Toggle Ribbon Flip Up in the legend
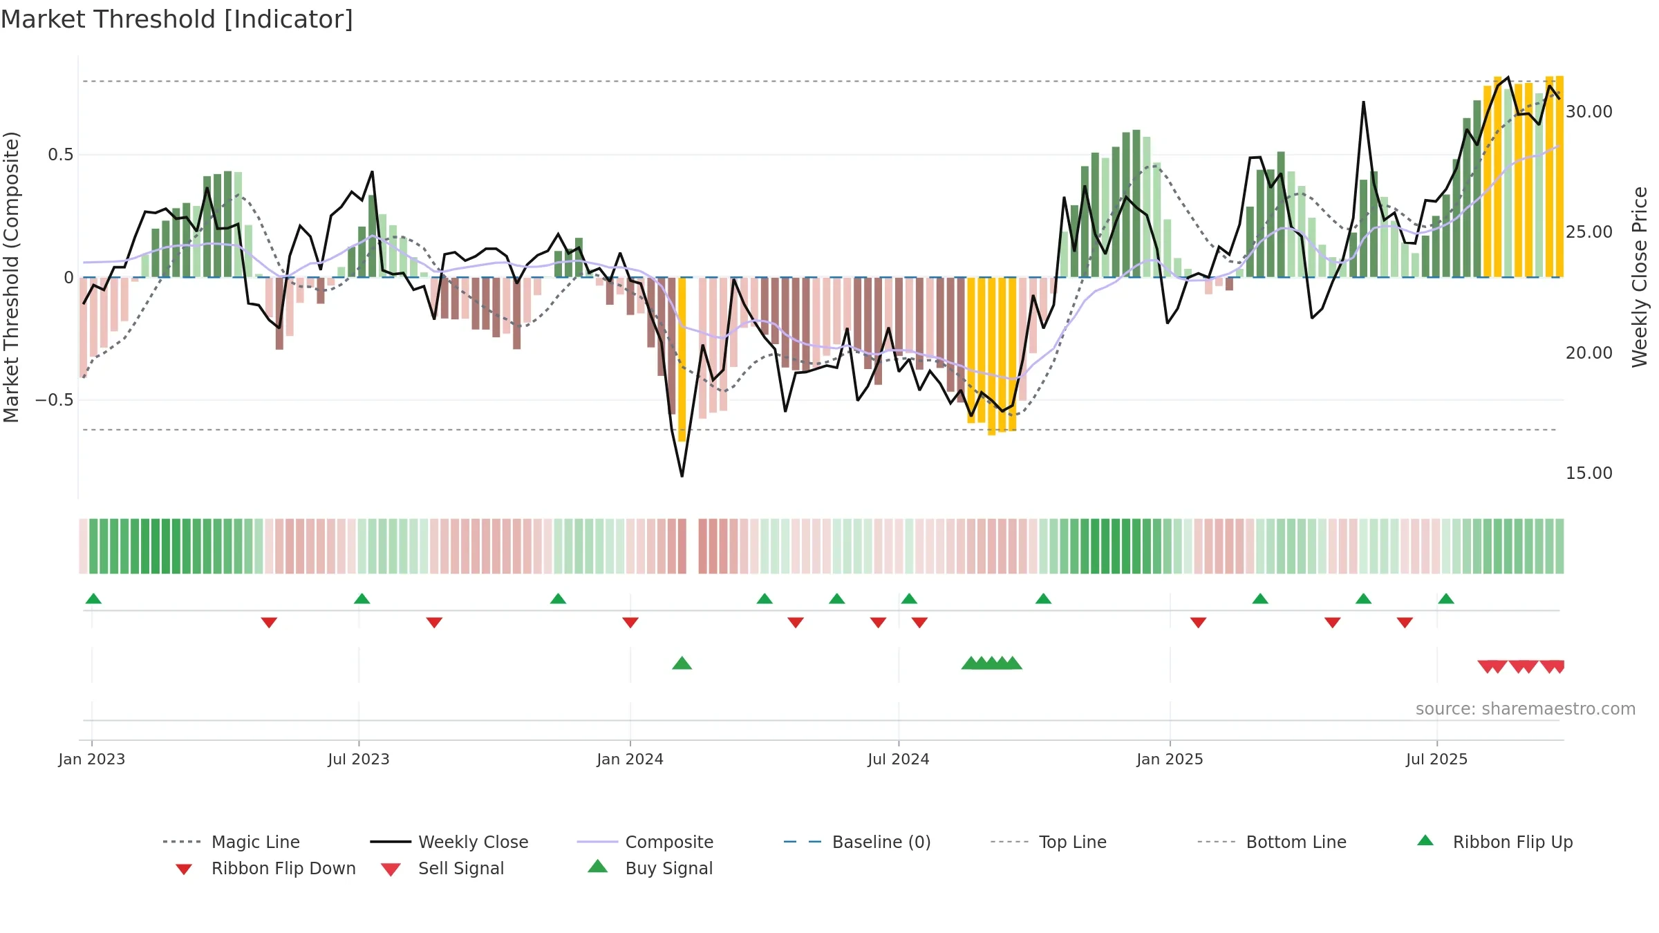Viewport: 1659px width, 933px height. pos(1494,842)
